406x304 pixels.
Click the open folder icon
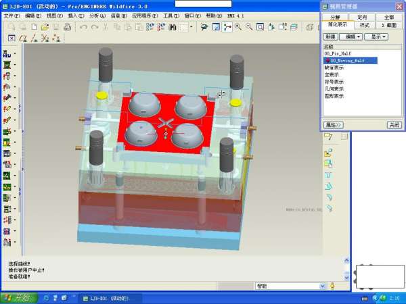pyautogui.click(x=45, y=28)
